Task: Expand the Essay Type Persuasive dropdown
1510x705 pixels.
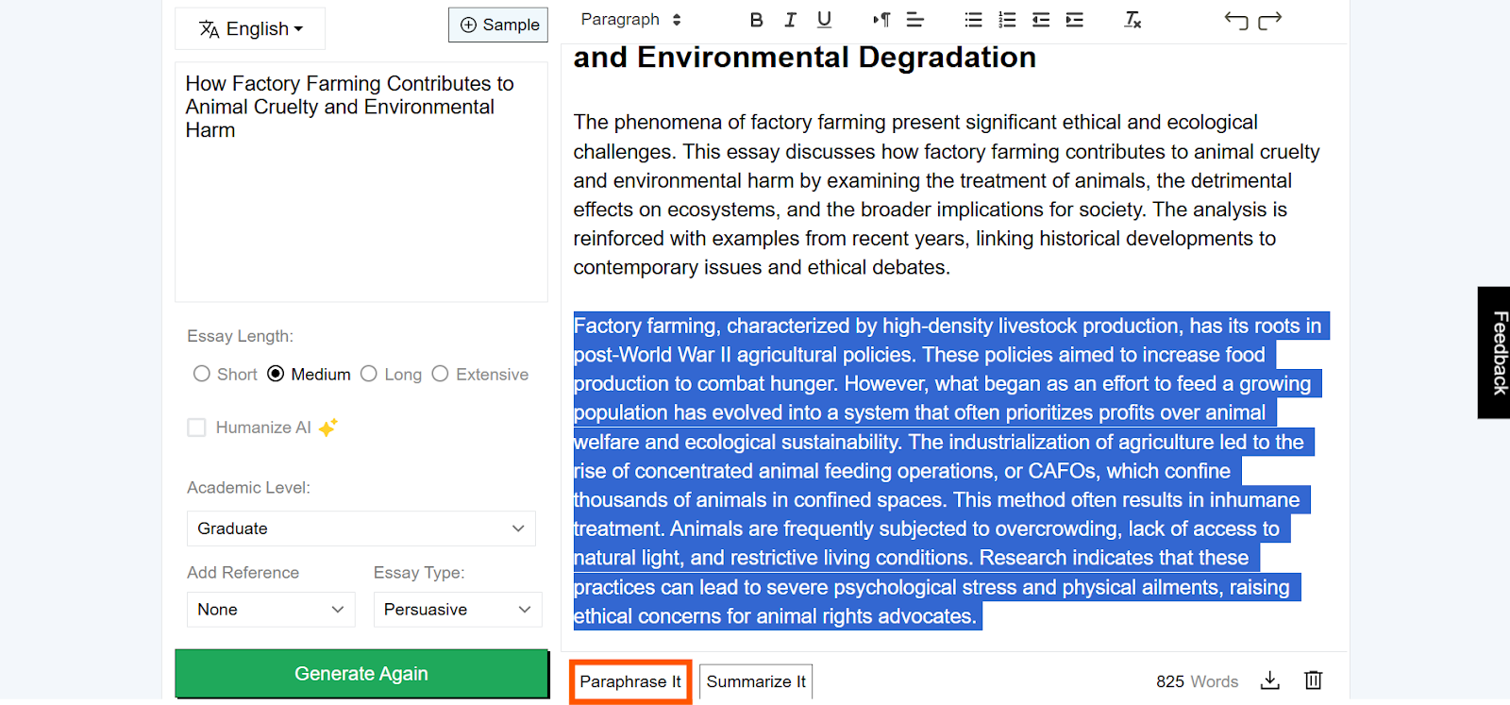Action: click(x=458, y=610)
